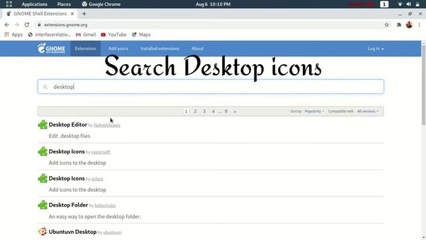The width and height of the screenshot is (426, 240).
Task: Visit author NaheelAzawy's profile
Action: coord(107,125)
